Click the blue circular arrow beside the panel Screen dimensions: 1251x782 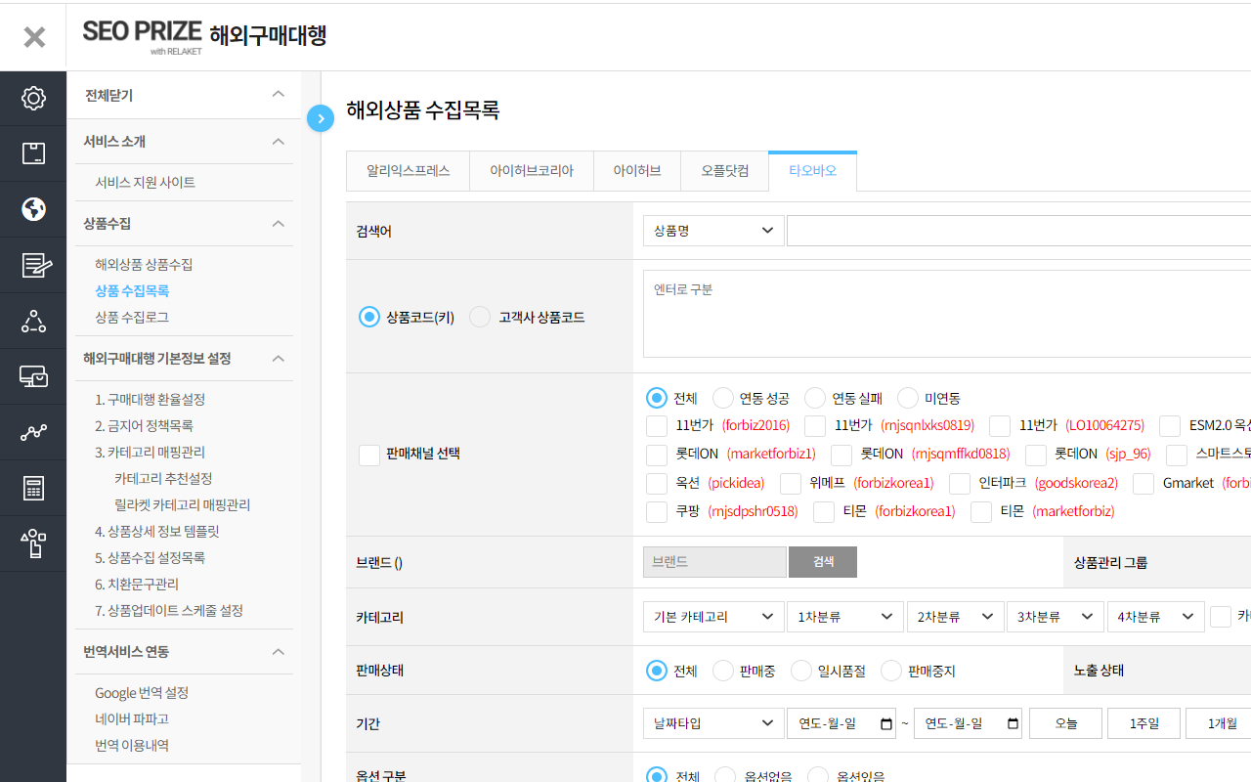pos(321,117)
